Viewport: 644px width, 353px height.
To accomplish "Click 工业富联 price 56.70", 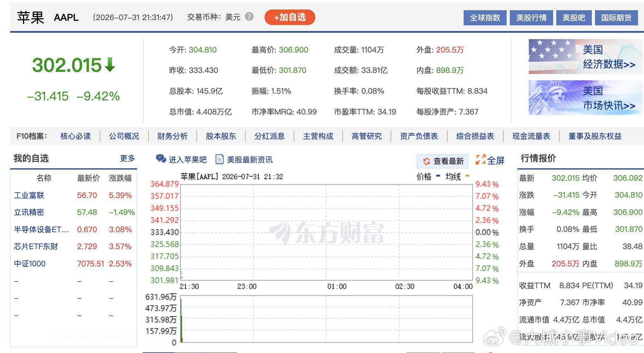I will [87, 195].
